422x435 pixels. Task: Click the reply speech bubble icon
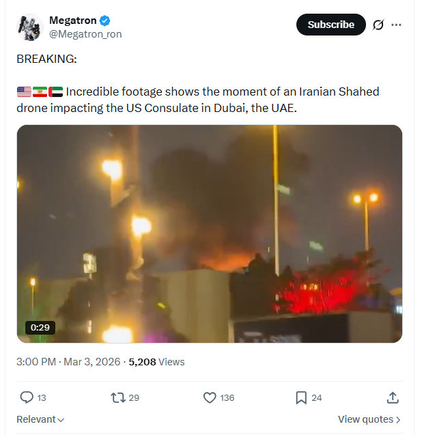pyautogui.click(x=27, y=397)
